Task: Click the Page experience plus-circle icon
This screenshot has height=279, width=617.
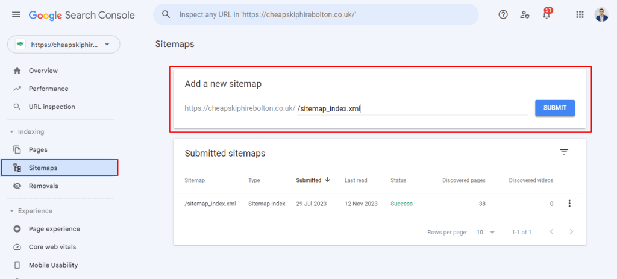Action: (x=17, y=229)
